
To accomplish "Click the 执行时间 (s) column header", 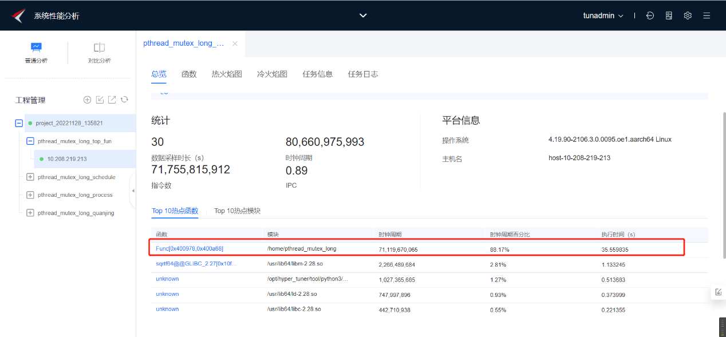I will (x=618, y=235).
